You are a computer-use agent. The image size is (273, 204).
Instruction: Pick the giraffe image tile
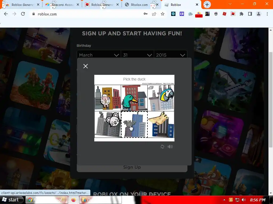[161, 124]
